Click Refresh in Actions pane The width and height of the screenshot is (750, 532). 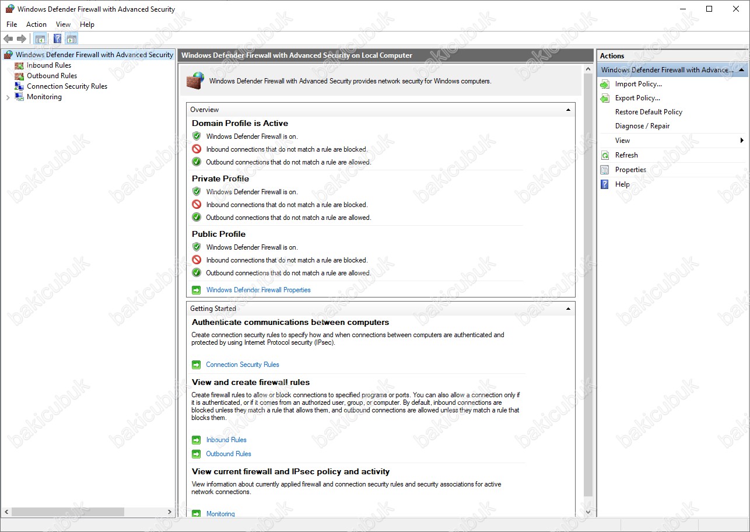click(626, 155)
